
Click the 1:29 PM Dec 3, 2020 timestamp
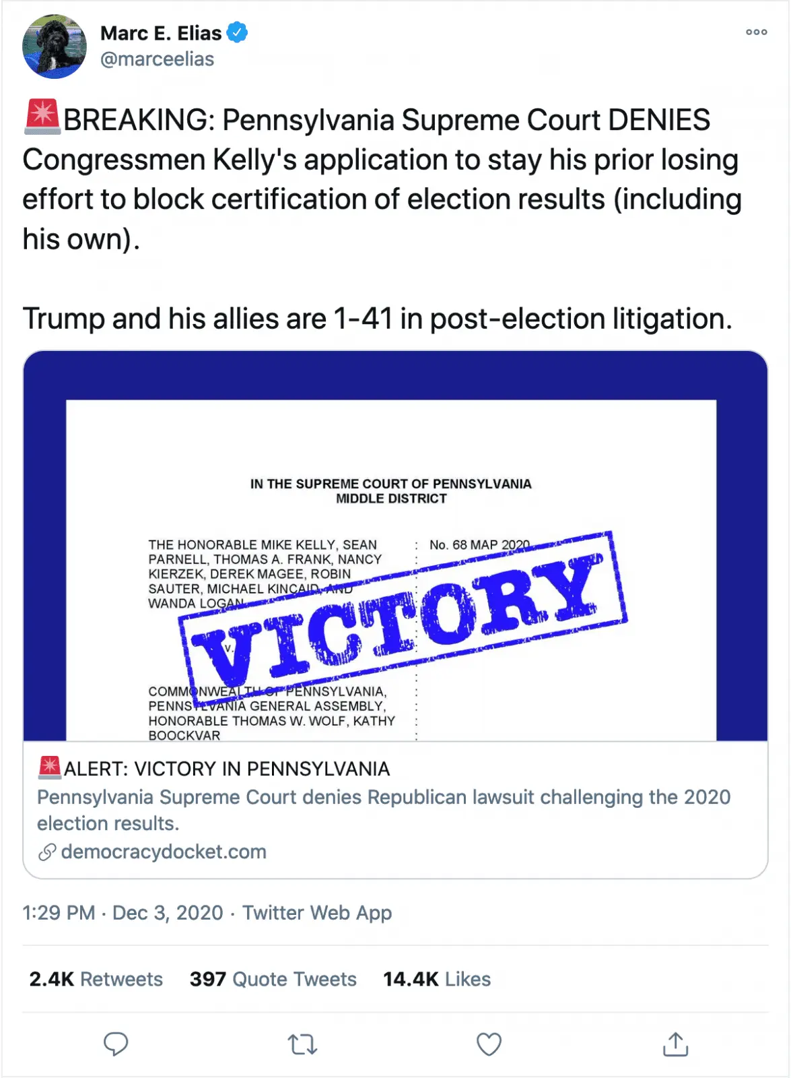(x=123, y=912)
